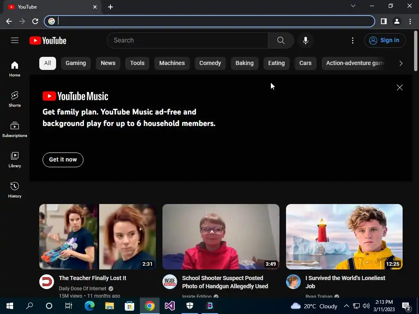The image size is (419, 314).
Task: Open Subscriptions from the sidebar
Action: pyautogui.click(x=15, y=130)
